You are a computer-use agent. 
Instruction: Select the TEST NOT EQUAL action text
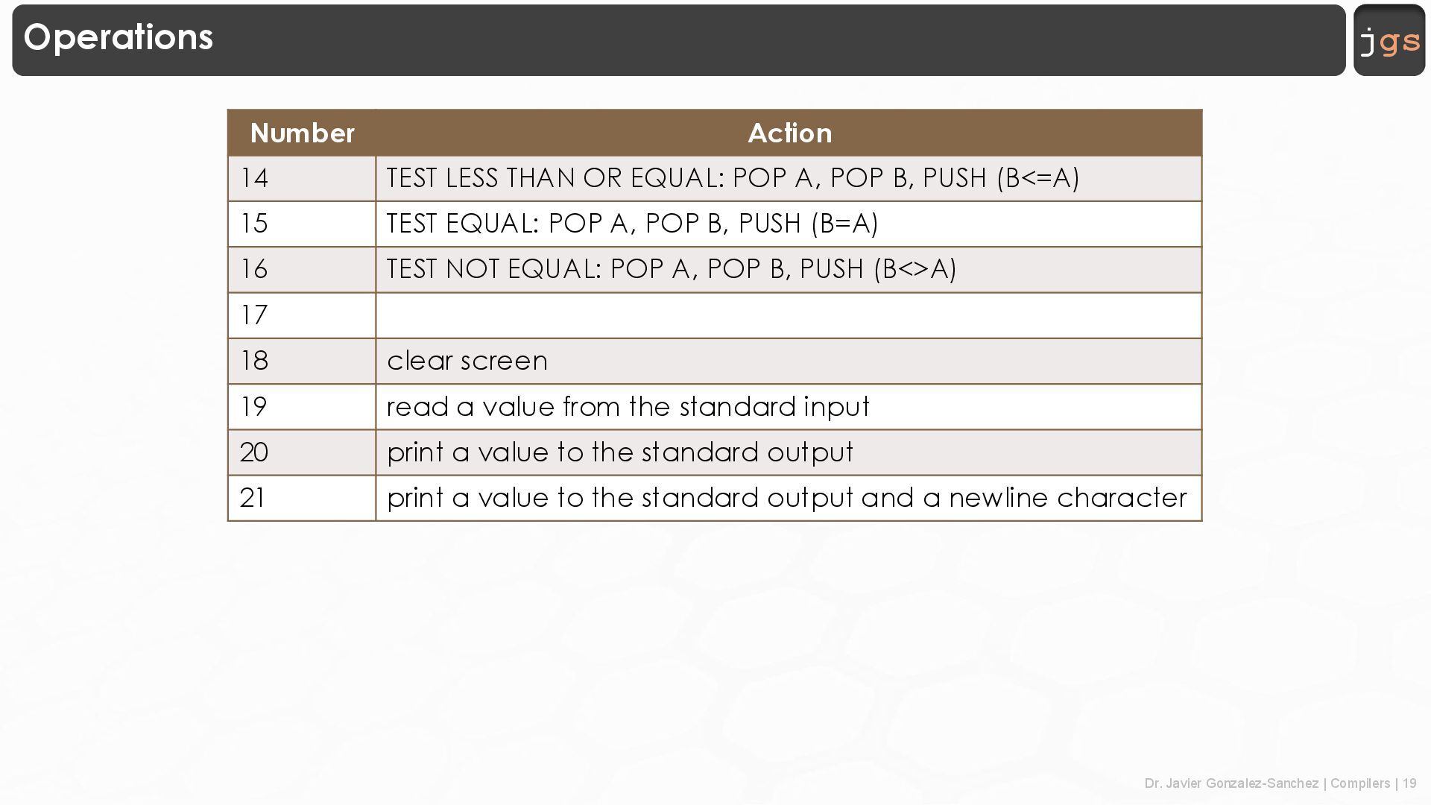(671, 269)
